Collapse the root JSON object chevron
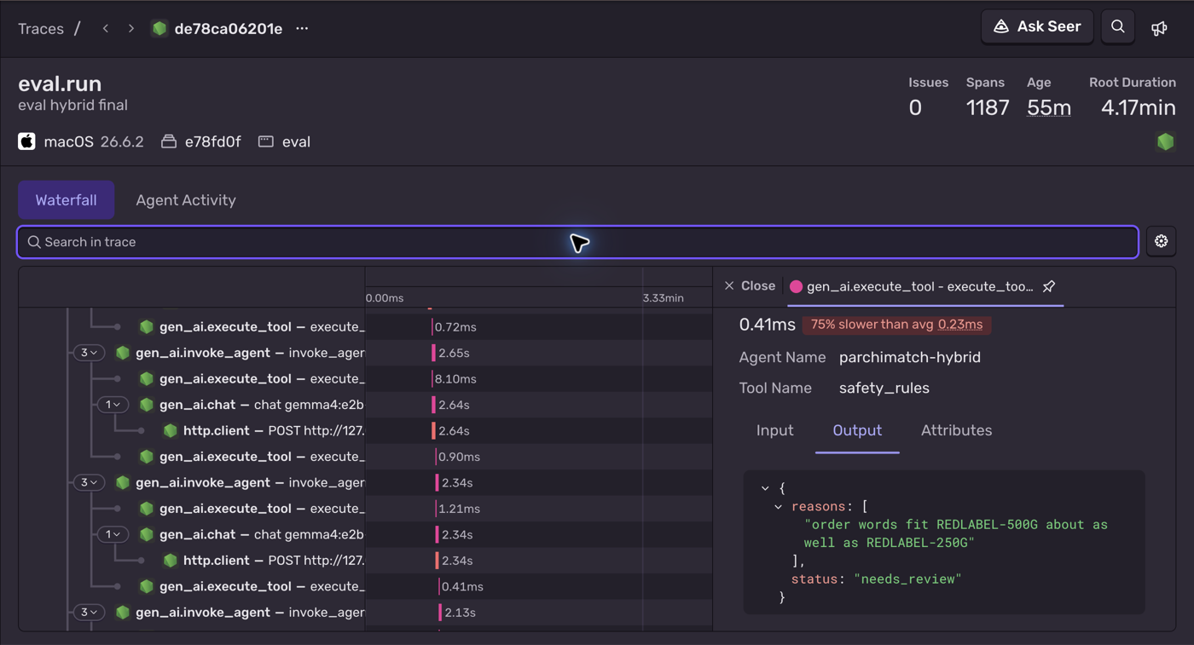The image size is (1194, 645). pyautogui.click(x=765, y=488)
